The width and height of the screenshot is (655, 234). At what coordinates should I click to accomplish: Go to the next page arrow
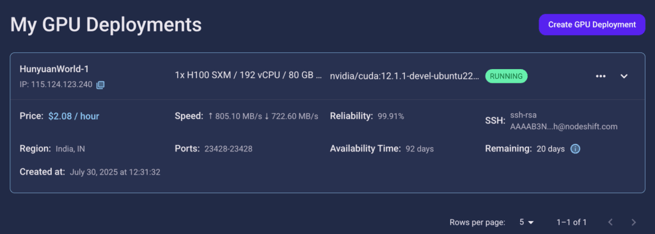[x=633, y=222]
